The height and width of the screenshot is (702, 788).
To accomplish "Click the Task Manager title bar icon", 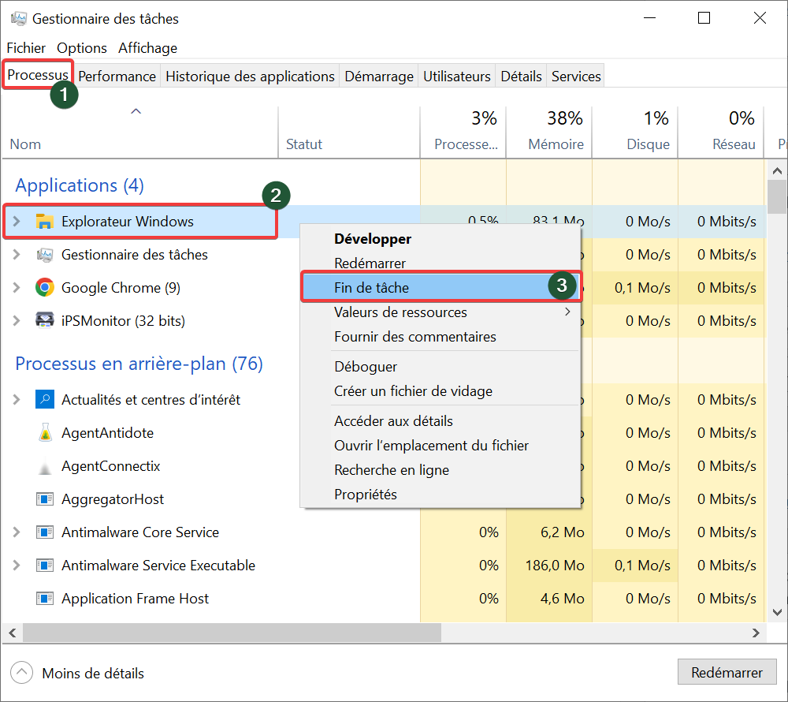I will click(x=19, y=19).
